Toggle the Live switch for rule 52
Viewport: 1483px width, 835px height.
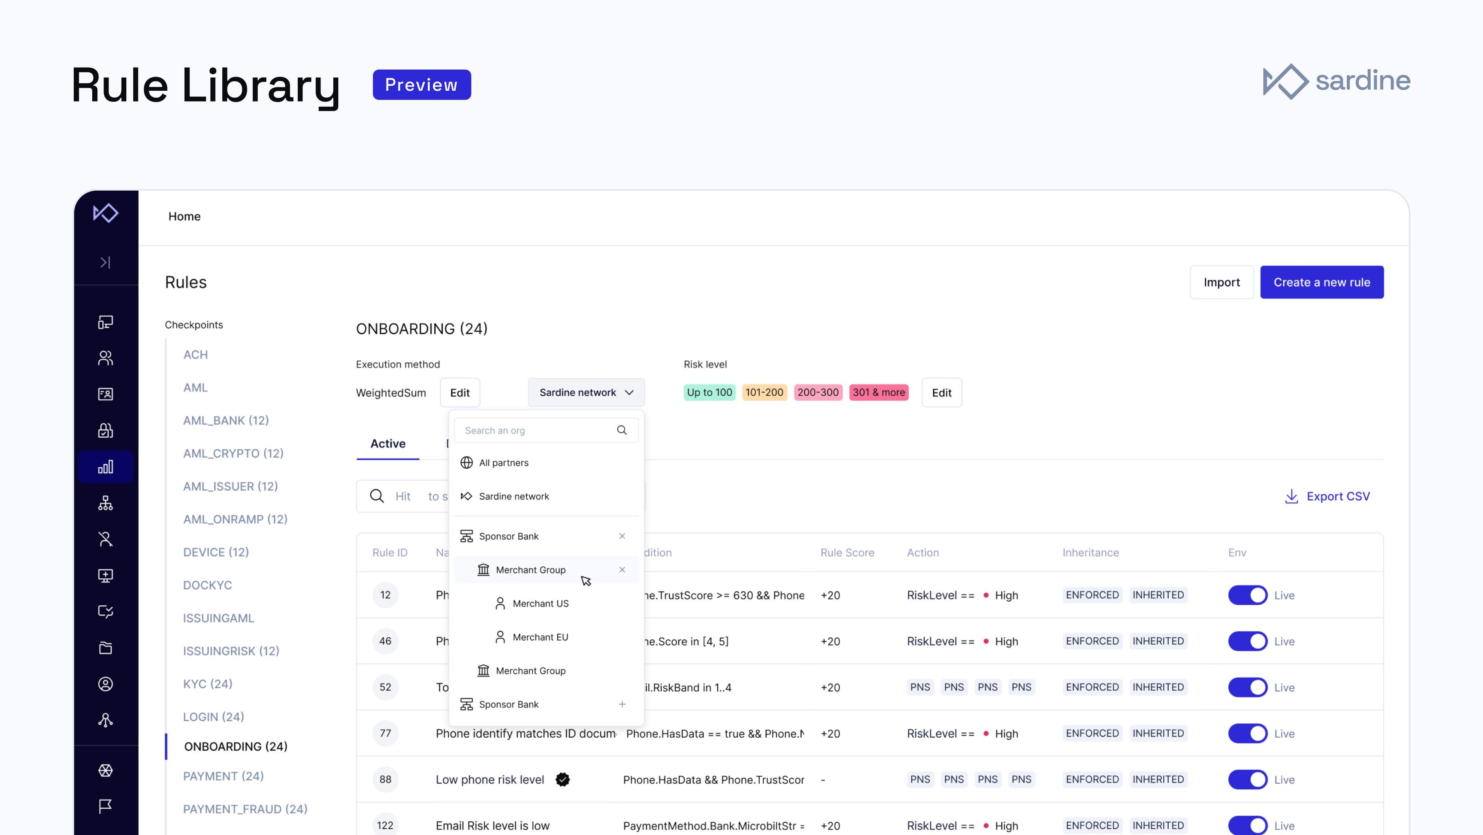point(1247,687)
